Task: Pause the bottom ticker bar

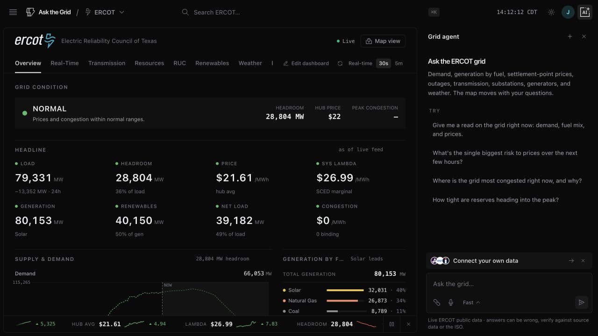Action: coord(392,324)
